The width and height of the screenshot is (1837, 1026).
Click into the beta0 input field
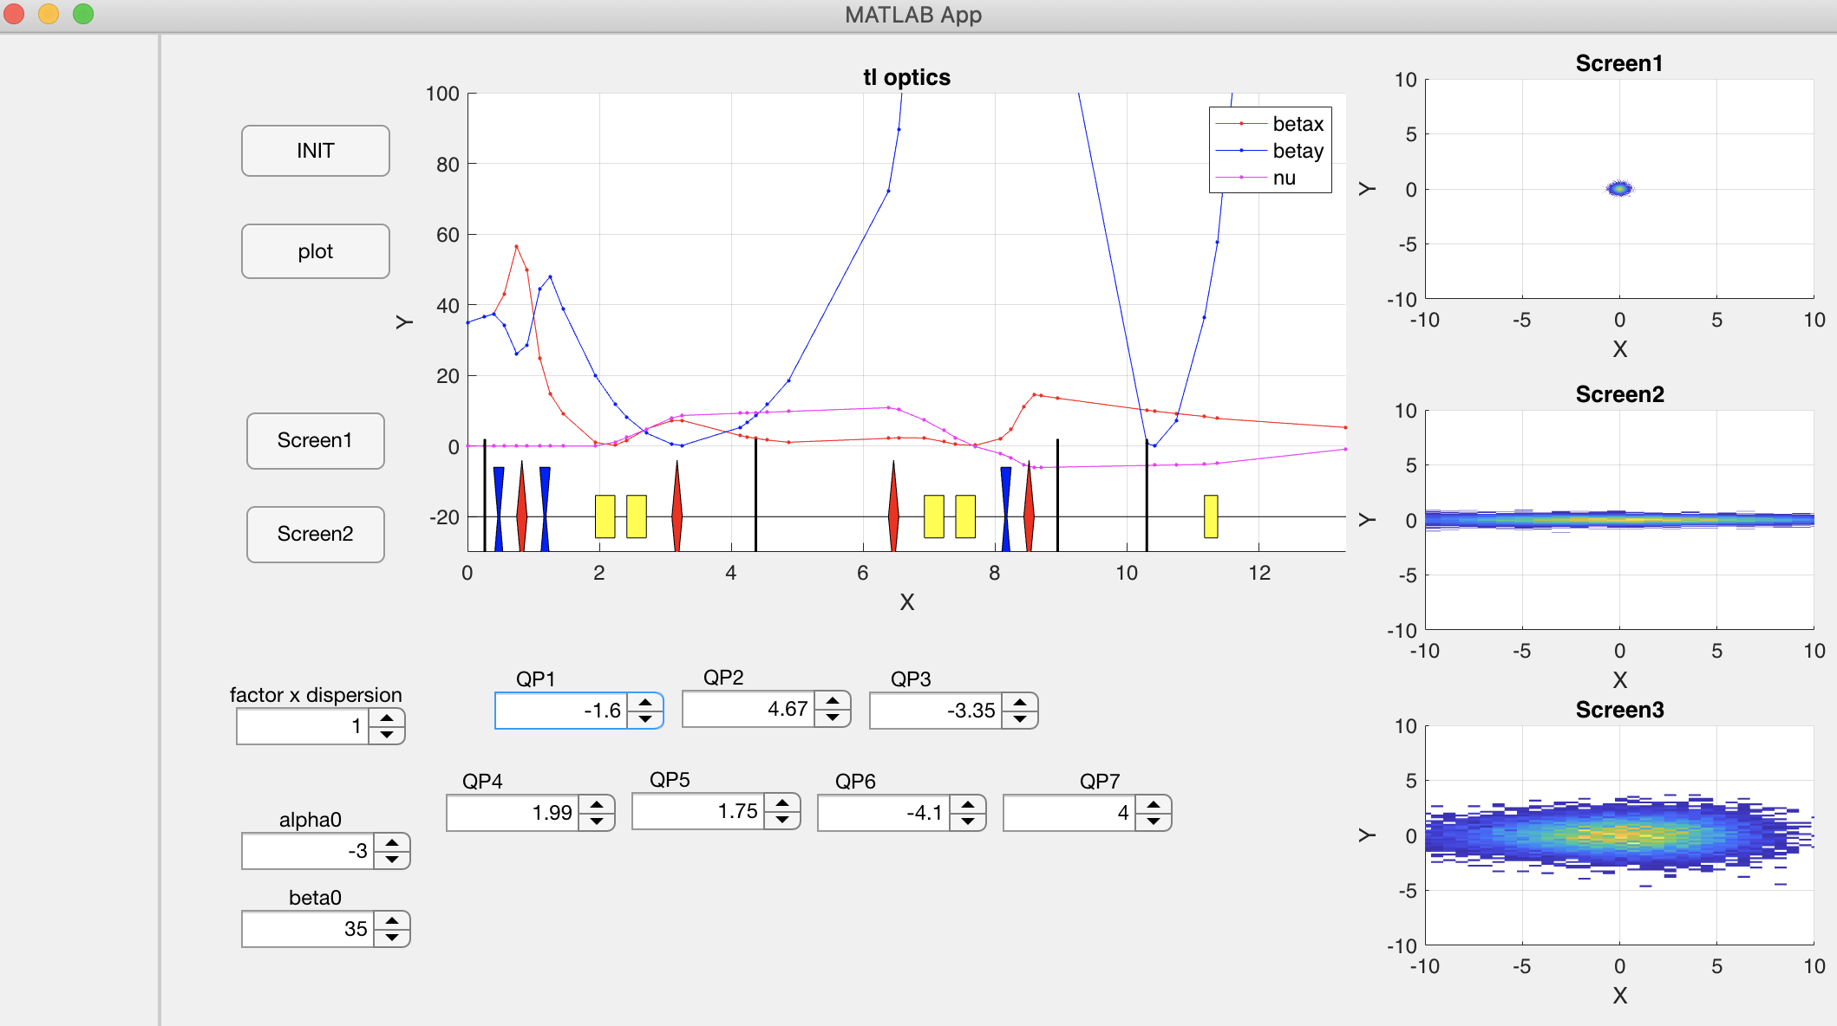308,929
